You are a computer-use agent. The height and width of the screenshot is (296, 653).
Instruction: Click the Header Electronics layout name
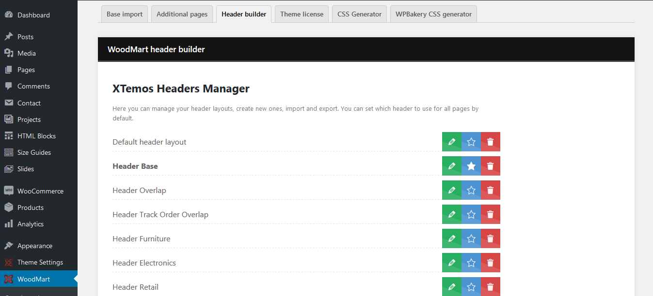[x=144, y=263]
